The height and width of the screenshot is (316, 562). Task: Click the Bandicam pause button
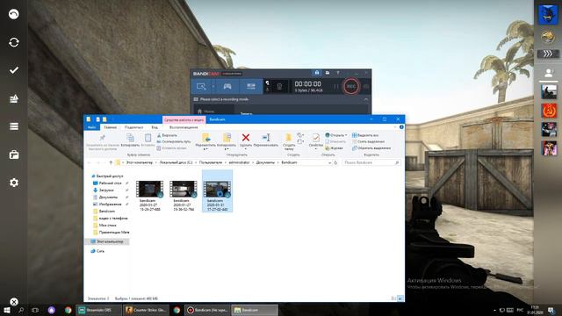(336, 86)
